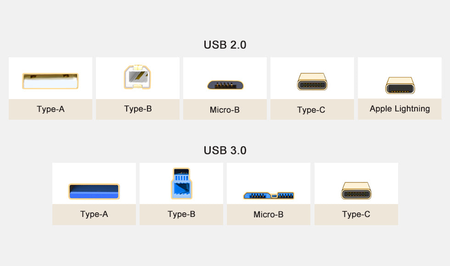The image size is (450, 266).
Task: Click the Type-C label under USB 3.0
Action: tap(356, 214)
